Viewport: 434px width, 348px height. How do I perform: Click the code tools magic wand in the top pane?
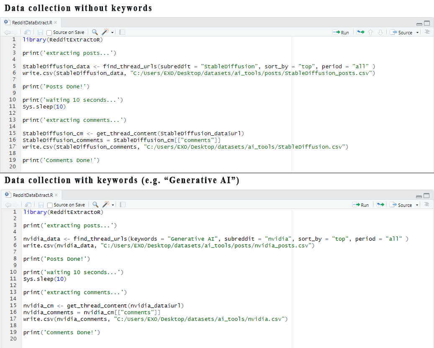click(105, 32)
